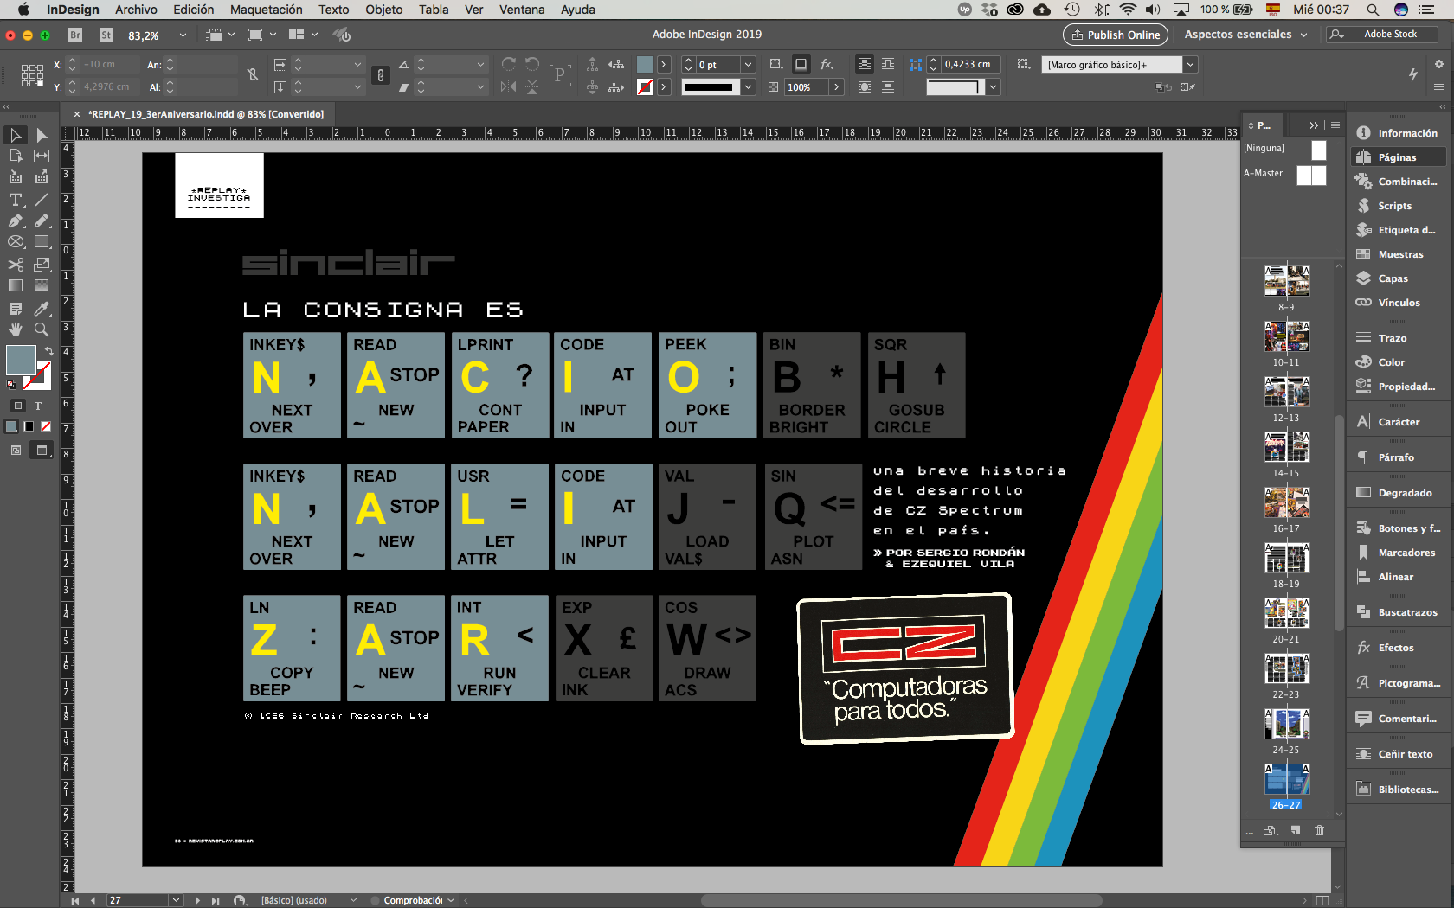This screenshot has width=1454, height=908.
Task: Select the Eyedropper tool
Action: pyautogui.click(x=41, y=309)
